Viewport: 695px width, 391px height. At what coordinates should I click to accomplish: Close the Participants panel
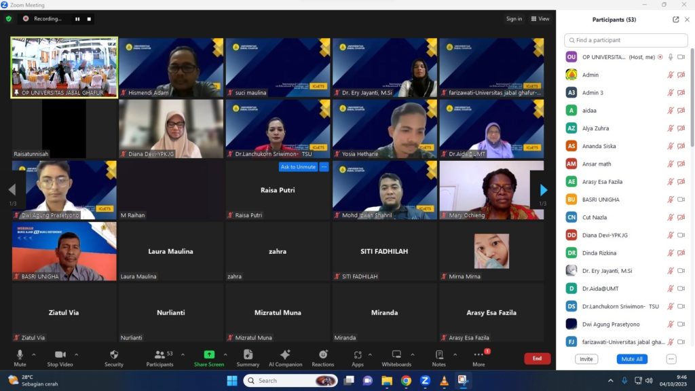[x=687, y=20]
